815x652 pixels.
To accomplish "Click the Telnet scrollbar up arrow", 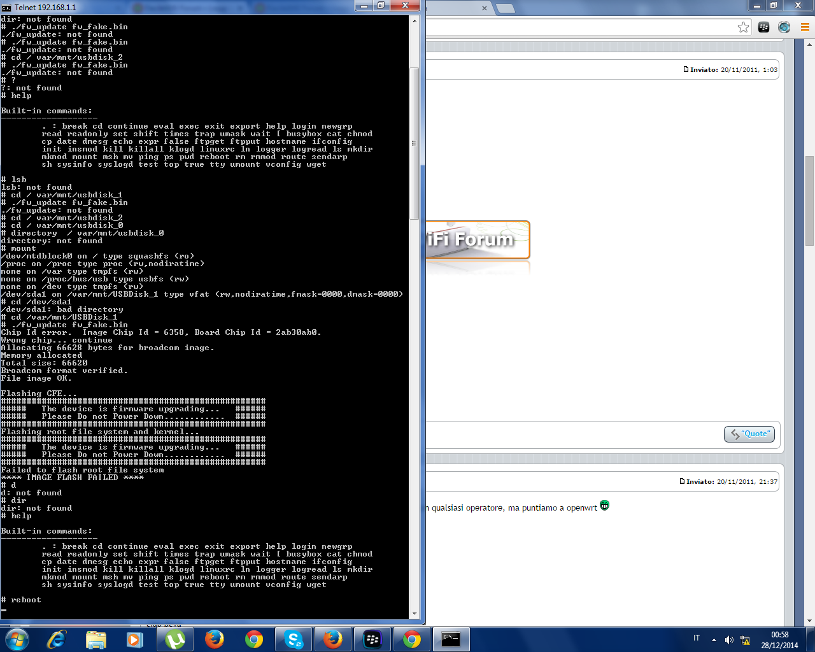I will click(x=415, y=20).
